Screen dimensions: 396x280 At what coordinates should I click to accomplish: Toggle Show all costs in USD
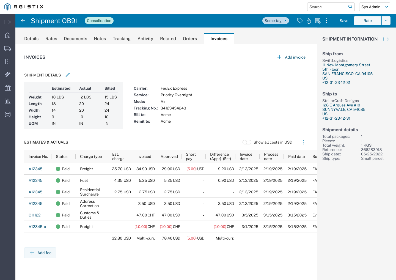[x=247, y=142]
